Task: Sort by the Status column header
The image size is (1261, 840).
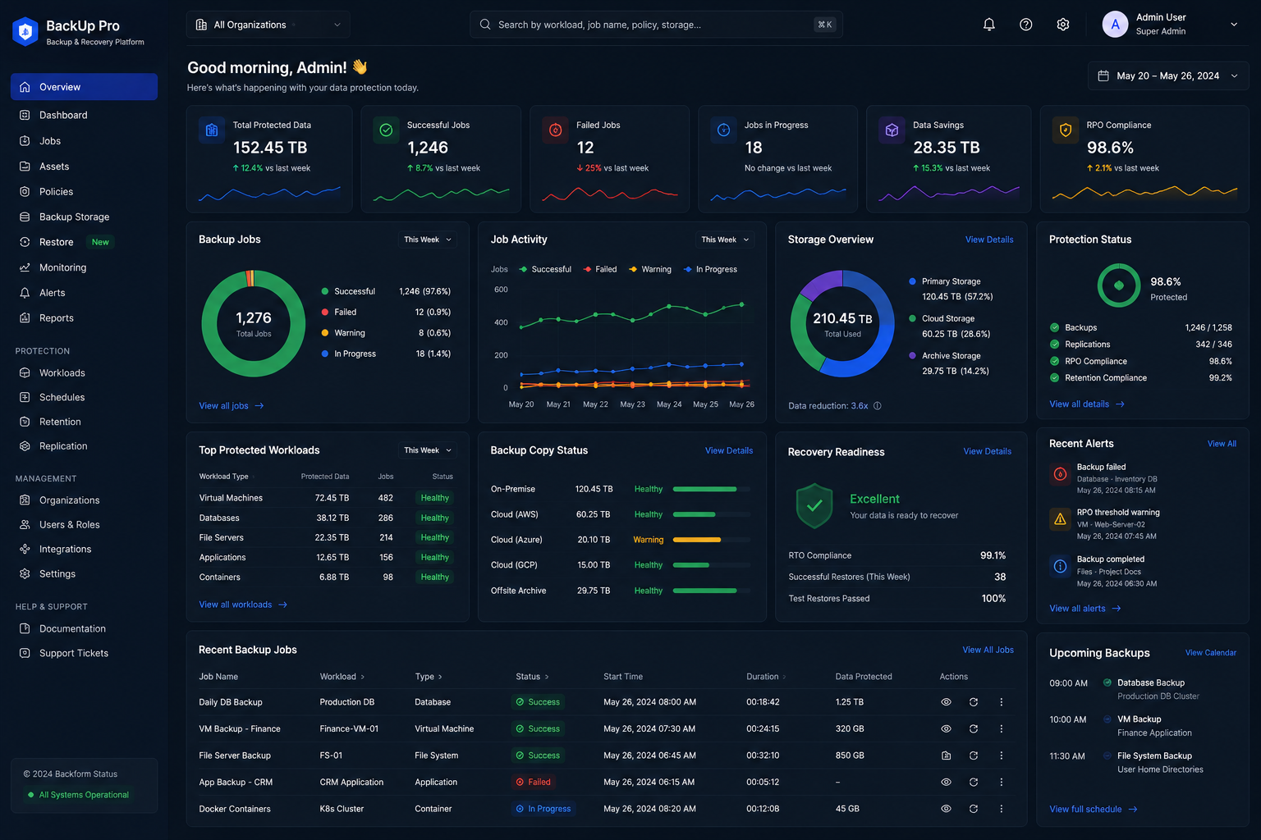Action: click(532, 677)
